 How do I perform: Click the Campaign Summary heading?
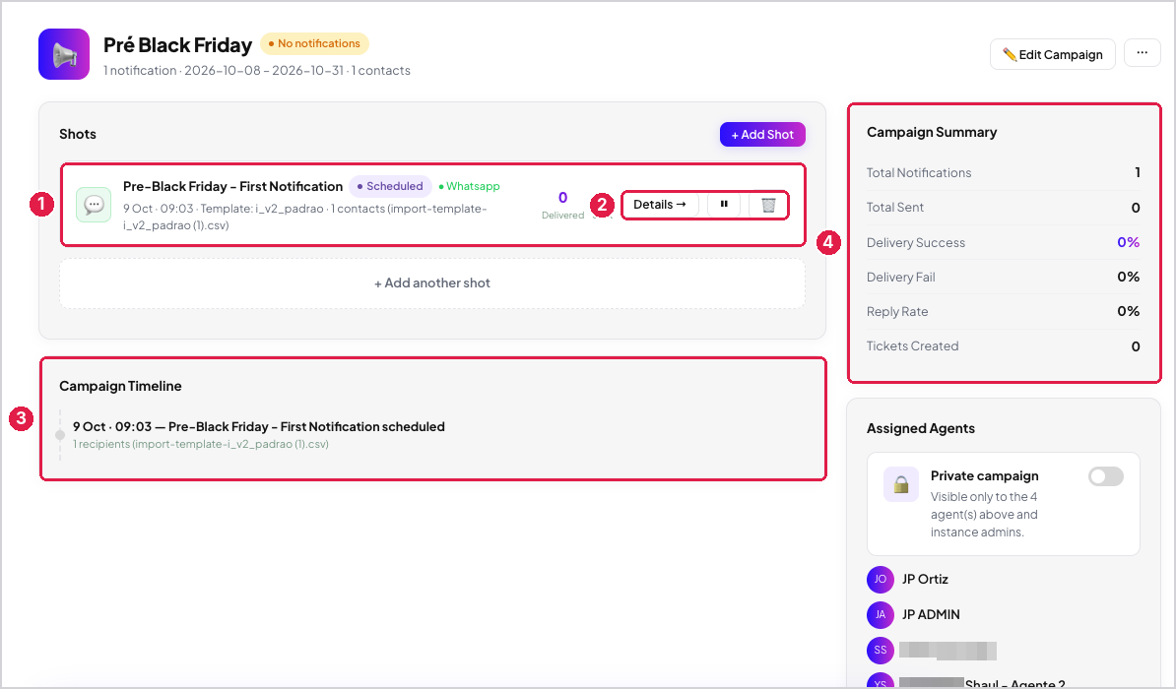pos(932,132)
